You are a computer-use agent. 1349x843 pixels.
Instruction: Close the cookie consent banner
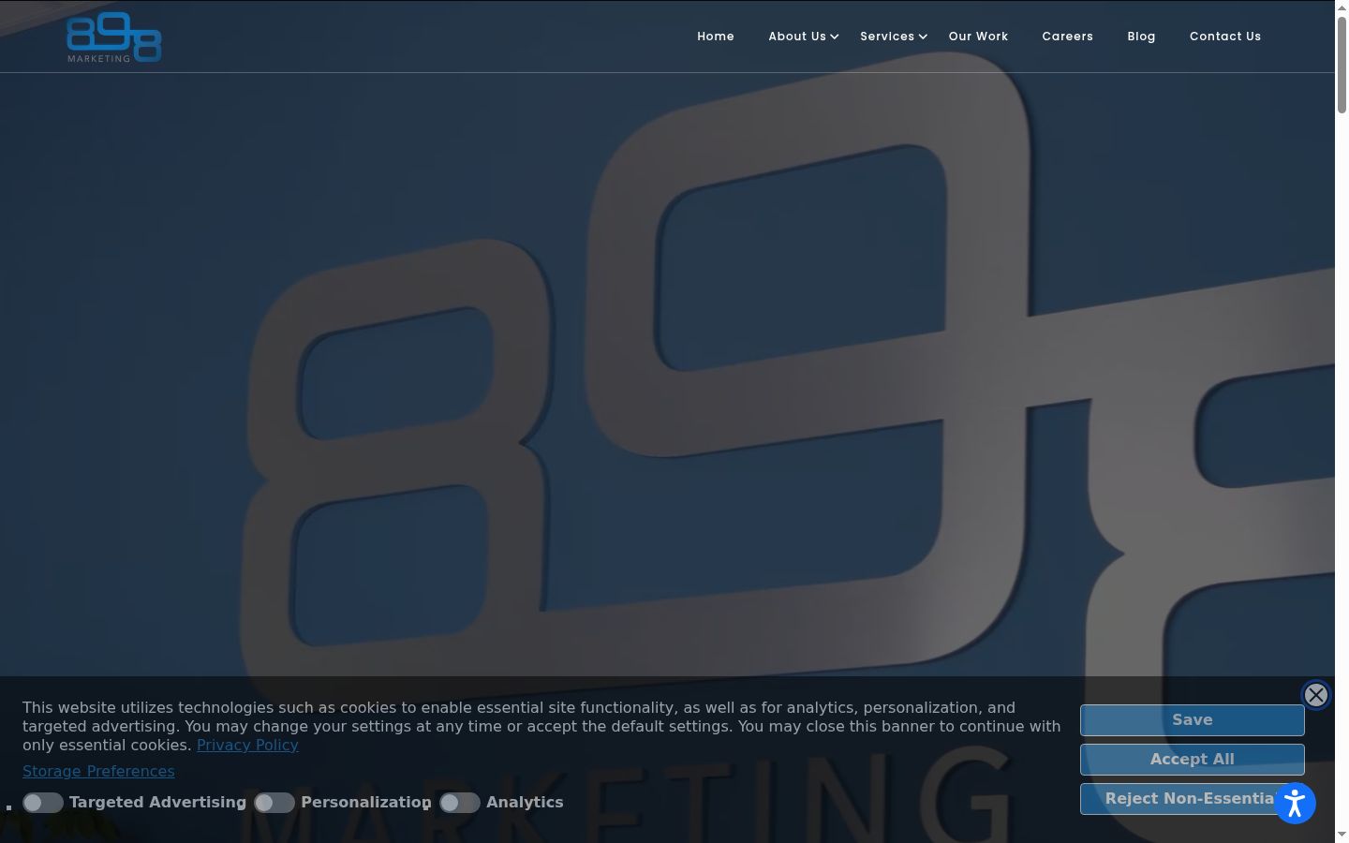click(1316, 695)
